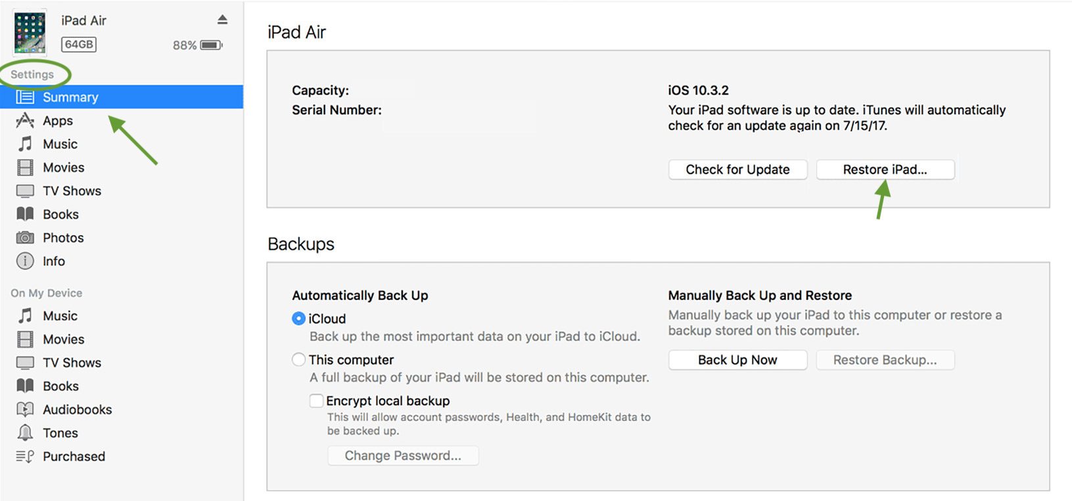Show TV Shows label on My Device

coord(72,363)
